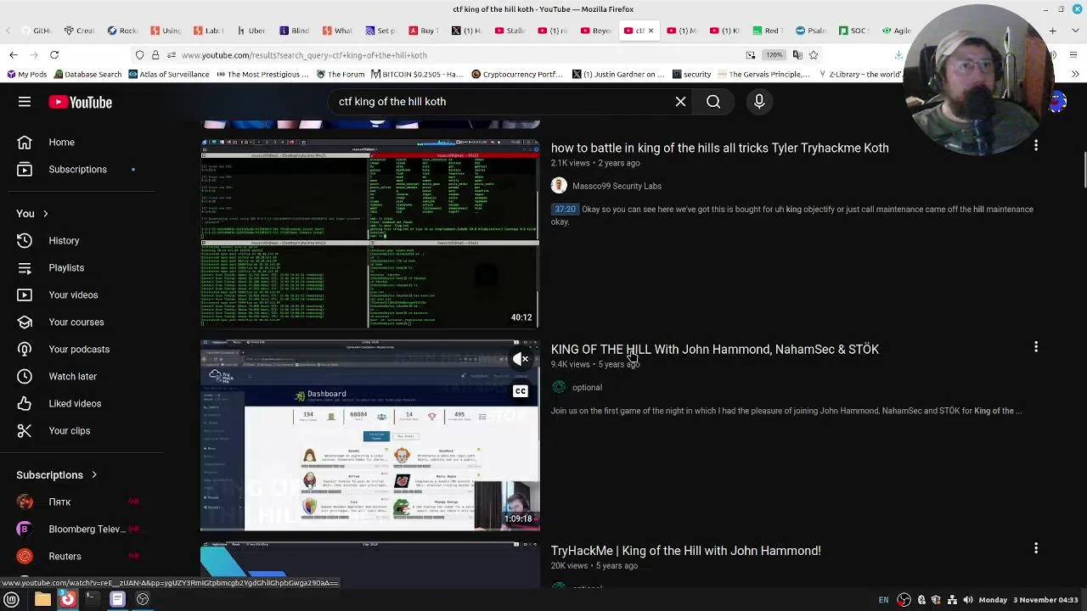Open the video titled how to battle in king of the hills

[x=720, y=148]
